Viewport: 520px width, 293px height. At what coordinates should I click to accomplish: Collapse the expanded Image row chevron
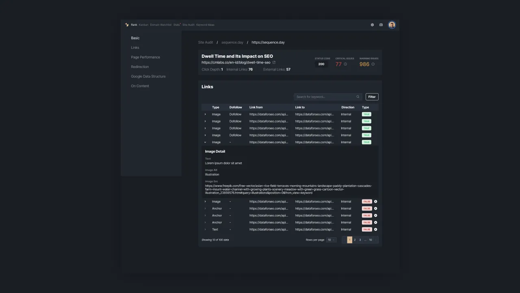pyautogui.click(x=205, y=142)
